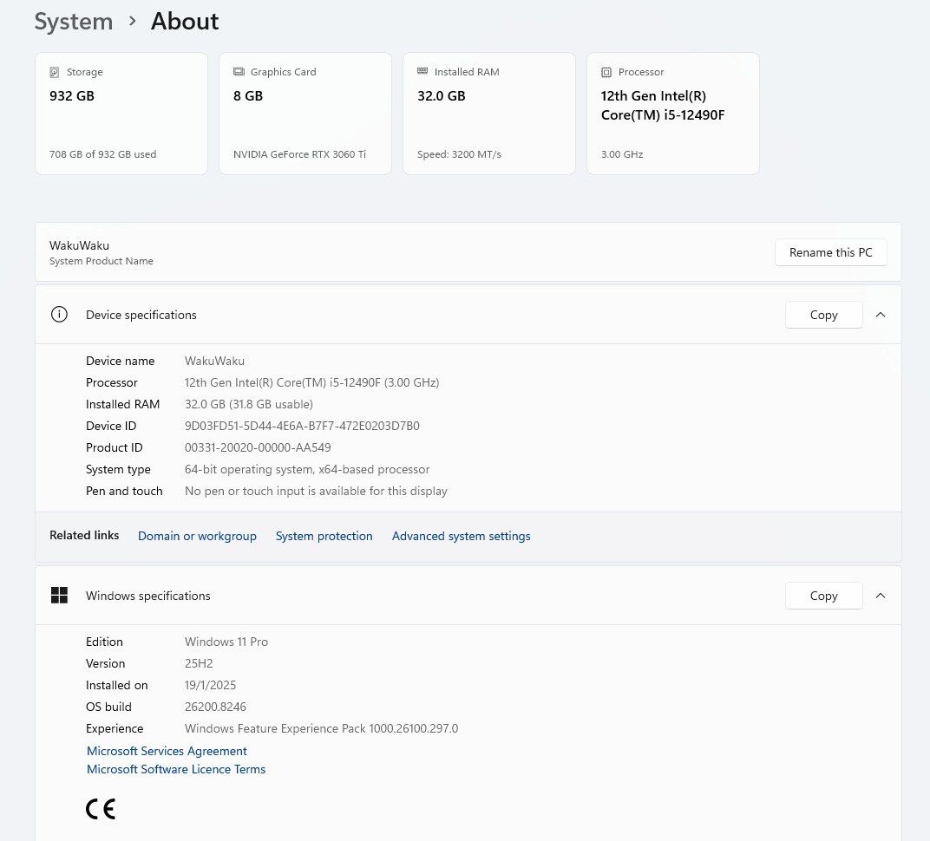Click the 'Device specifications' heading
Viewport: 930px width, 841px height.
point(141,315)
